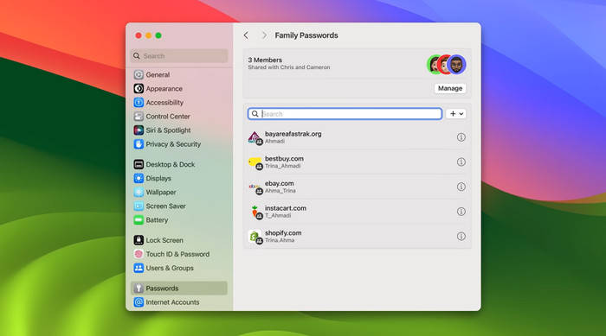Open Control Center icon
The height and width of the screenshot is (336, 606).
tap(139, 116)
